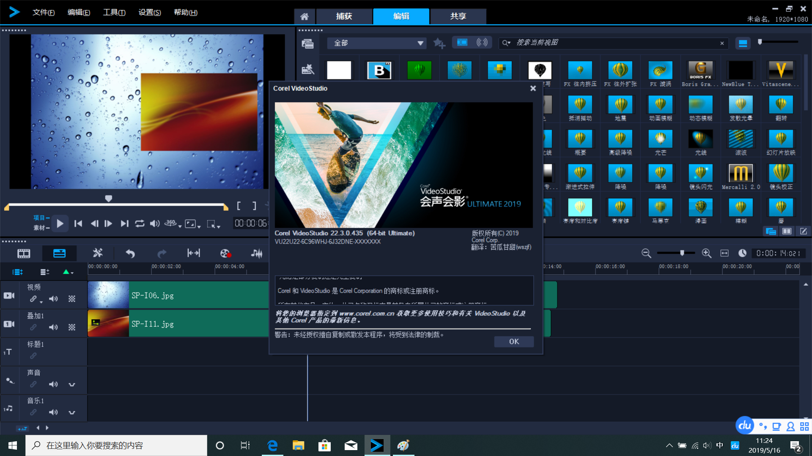This screenshot has width=812, height=456.
Task: Open the customize toolbar tools icon
Action: pyautogui.click(x=98, y=253)
